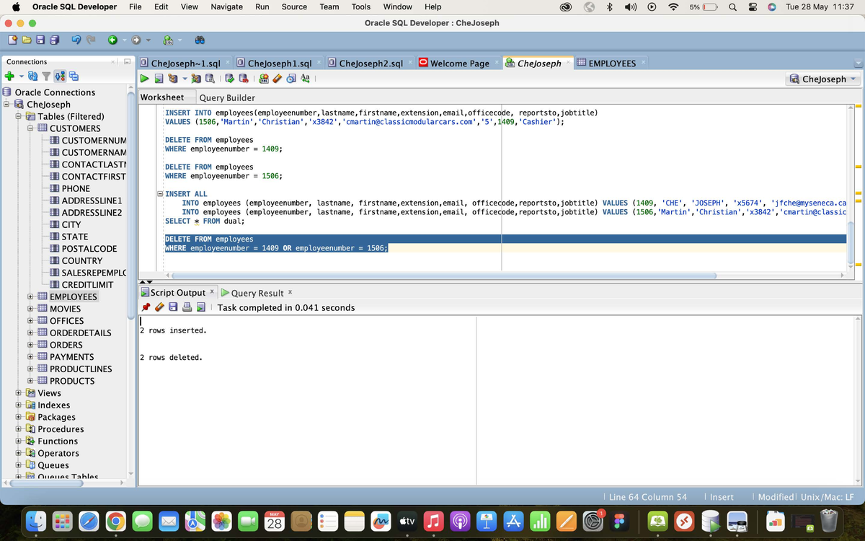Click the Save toolbar icon

click(x=40, y=40)
